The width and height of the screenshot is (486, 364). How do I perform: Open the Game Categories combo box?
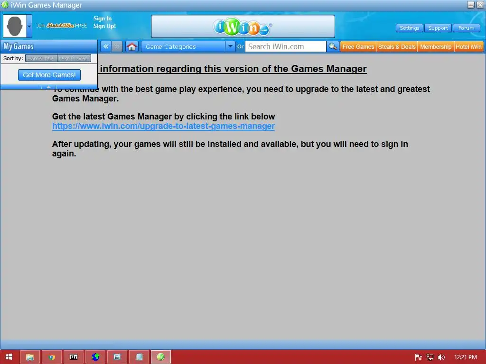pos(188,47)
